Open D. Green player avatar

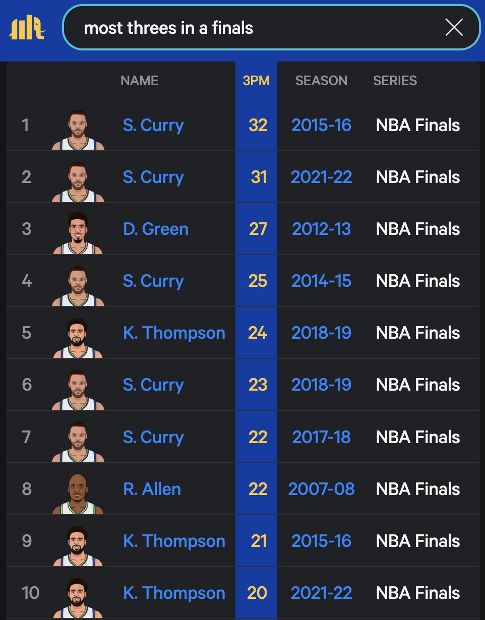[78, 233]
